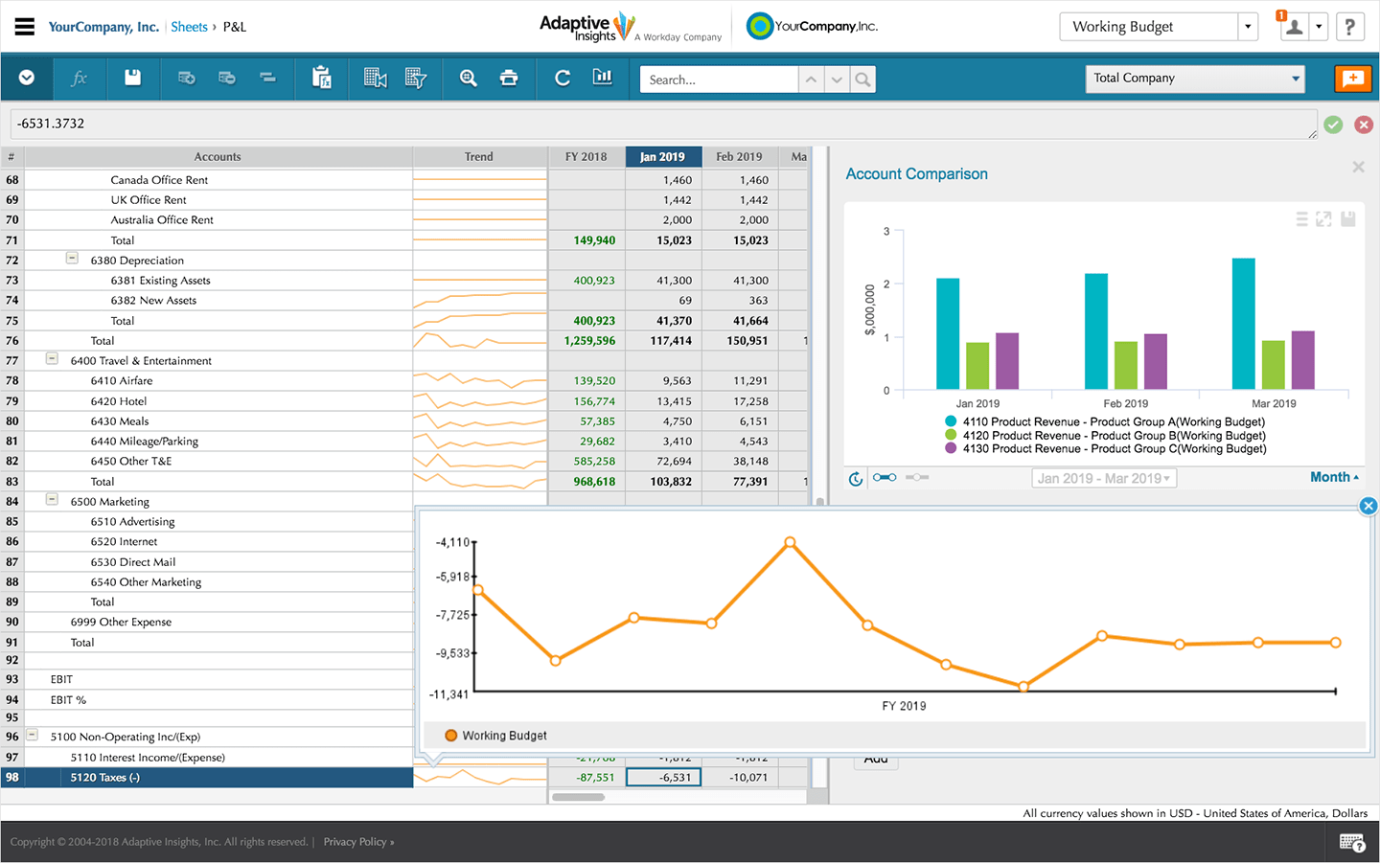Click the Sheets breadcrumb link

[189, 27]
